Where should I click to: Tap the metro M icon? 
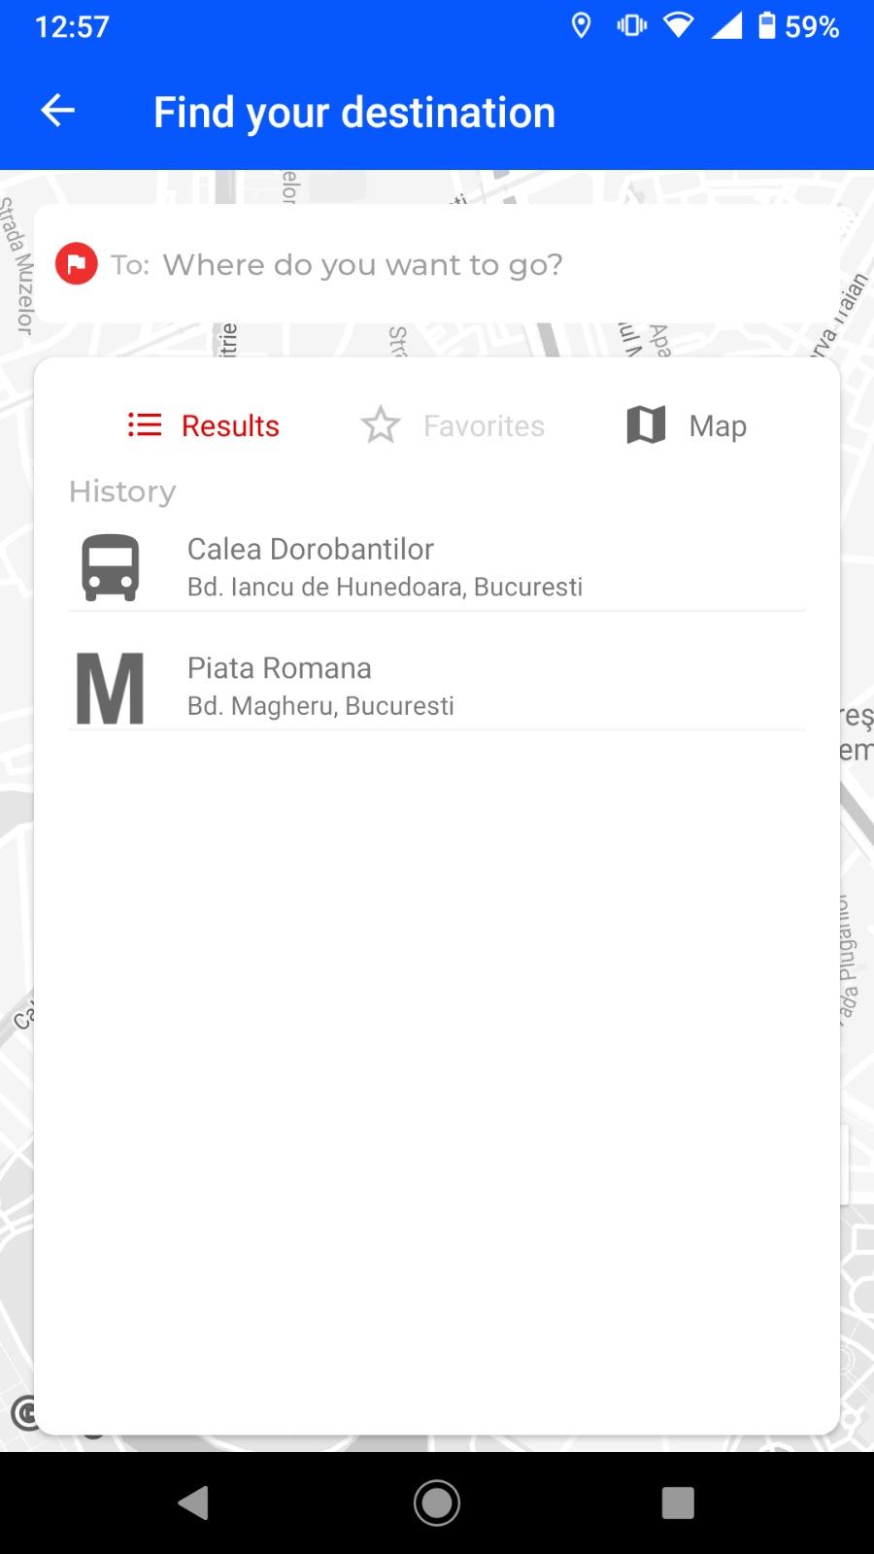(x=110, y=689)
